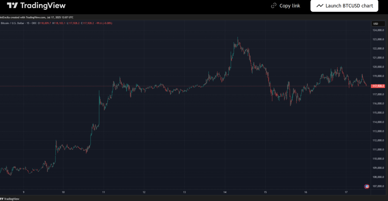Click the date label 14 on time axis
The width and height of the screenshot is (388, 201).
click(x=225, y=192)
